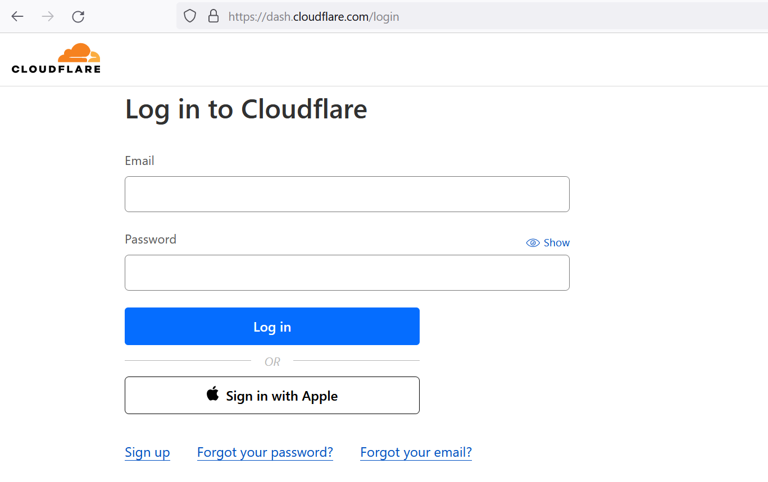Choose Sign in with Apple

click(x=272, y=395)
